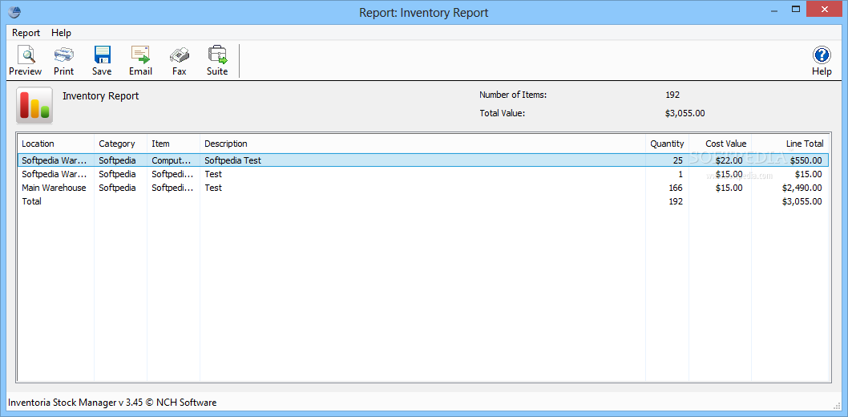This screenshot has height=417, width=848.
Task: Sort by Category column header
Action: (120, 144)
